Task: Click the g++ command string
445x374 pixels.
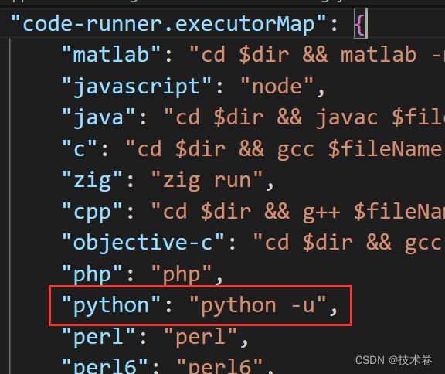Action: click(298, 212)
